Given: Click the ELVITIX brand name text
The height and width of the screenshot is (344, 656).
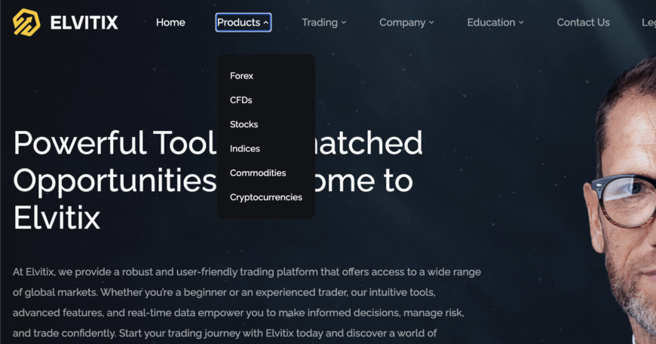Looking at the screenshot, I should pyautogui.click(x=84, y=23).
